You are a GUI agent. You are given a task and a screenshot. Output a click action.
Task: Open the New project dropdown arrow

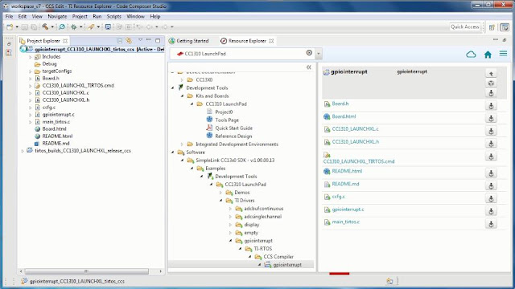point(17,26)
